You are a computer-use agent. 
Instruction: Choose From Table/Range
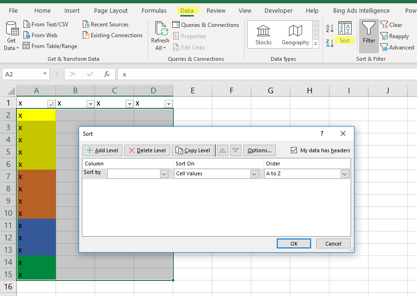coord(50,46)
